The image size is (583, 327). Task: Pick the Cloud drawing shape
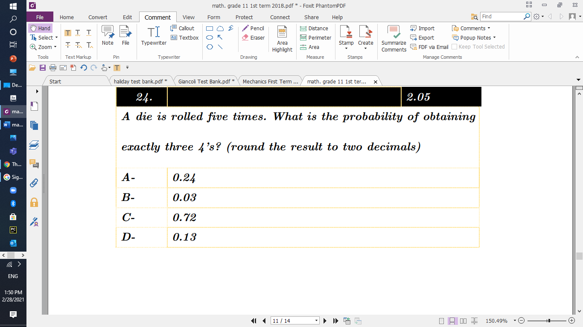(x=220, y=29)
